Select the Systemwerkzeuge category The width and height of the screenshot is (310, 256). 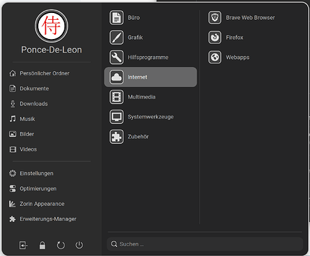[x=151, y=117]
